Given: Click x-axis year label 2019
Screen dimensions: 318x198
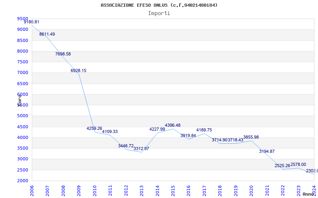Looking at the screenshot, I should click(x=236, y=191).
